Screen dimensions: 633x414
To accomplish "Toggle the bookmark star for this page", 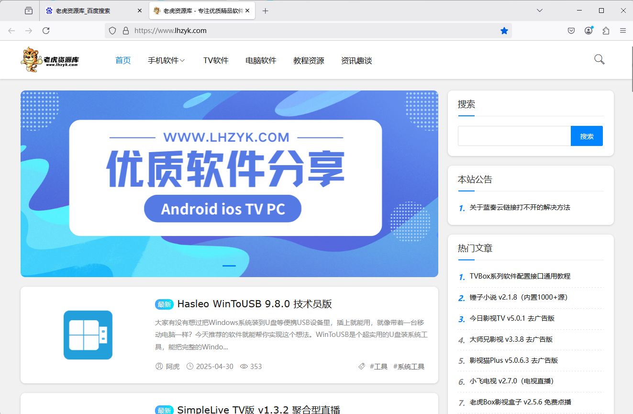I will click(x=504, y=31).
